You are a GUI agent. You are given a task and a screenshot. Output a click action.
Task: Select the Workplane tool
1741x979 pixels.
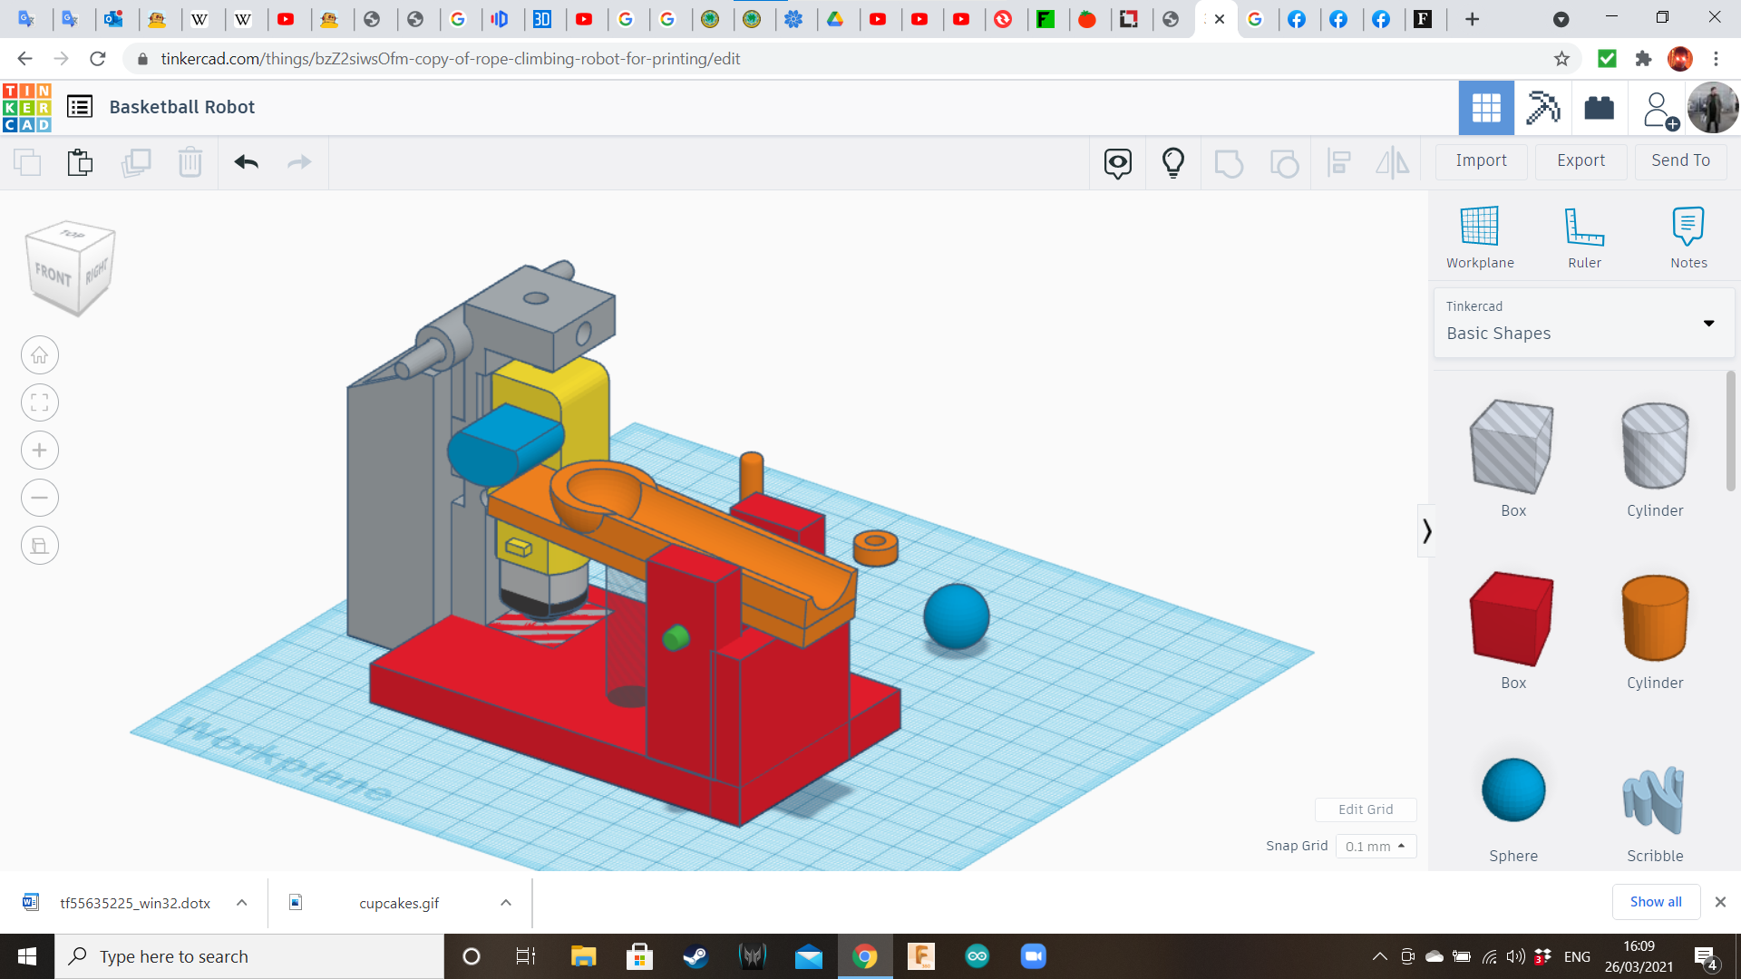point(1480,237)
